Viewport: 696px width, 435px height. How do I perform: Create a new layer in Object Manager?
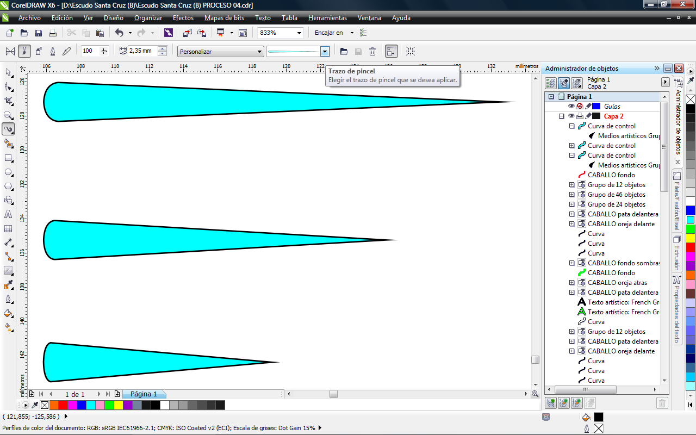[x=551, y=403]
